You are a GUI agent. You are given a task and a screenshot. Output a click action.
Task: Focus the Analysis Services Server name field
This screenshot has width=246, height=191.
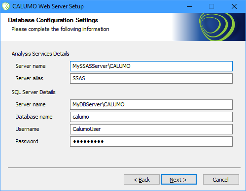(151, 66)
